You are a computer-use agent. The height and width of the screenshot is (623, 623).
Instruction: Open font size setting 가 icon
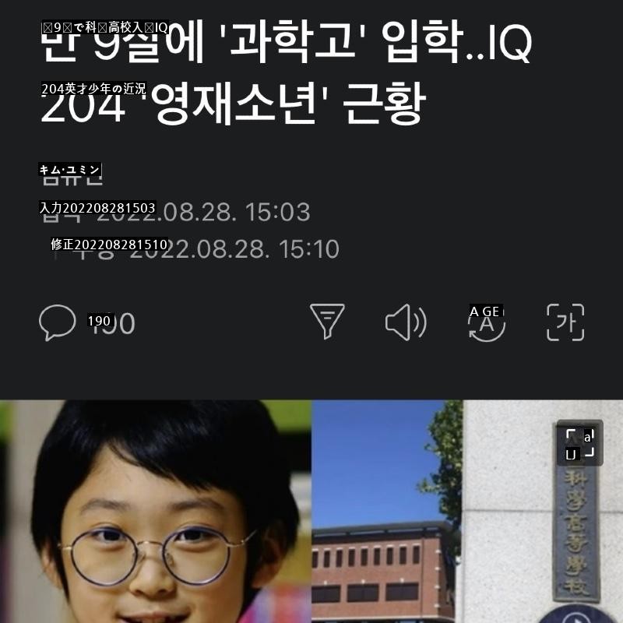point(565,322)
